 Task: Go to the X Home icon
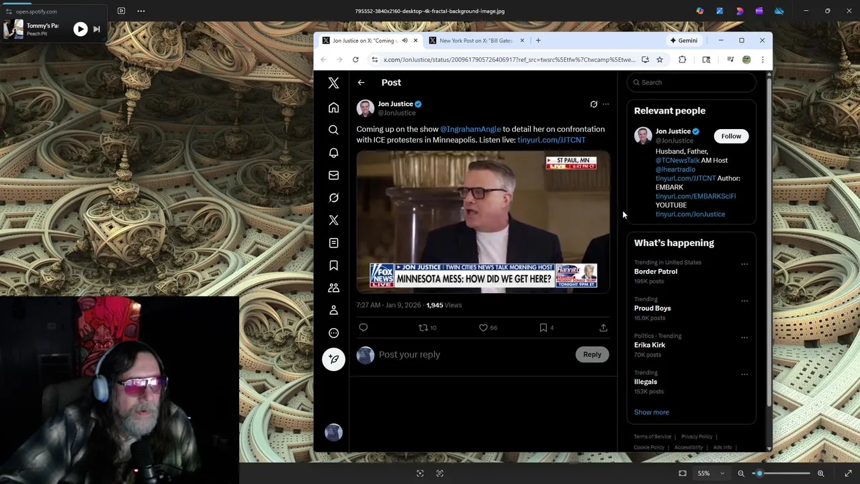333,108
